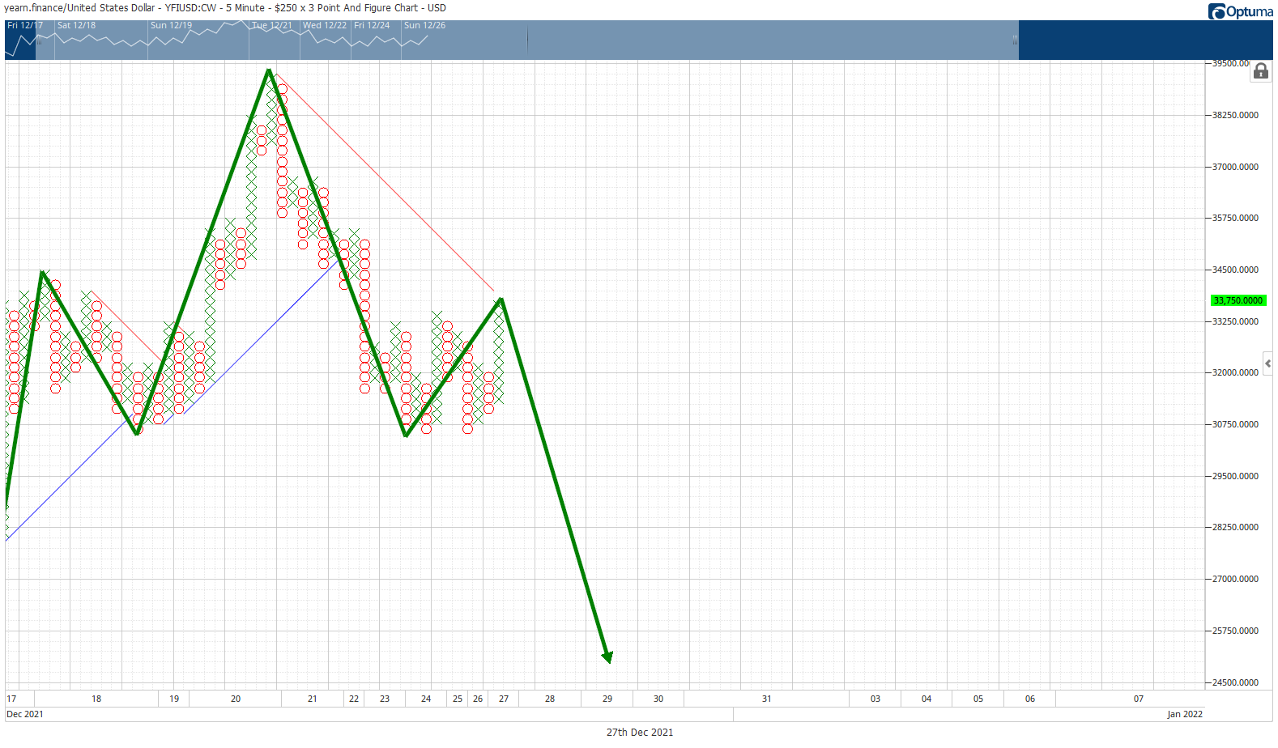The height and width of the screenshot is (748, 1278).
Task: Select the red descending trend line
Action: point(385,182)
